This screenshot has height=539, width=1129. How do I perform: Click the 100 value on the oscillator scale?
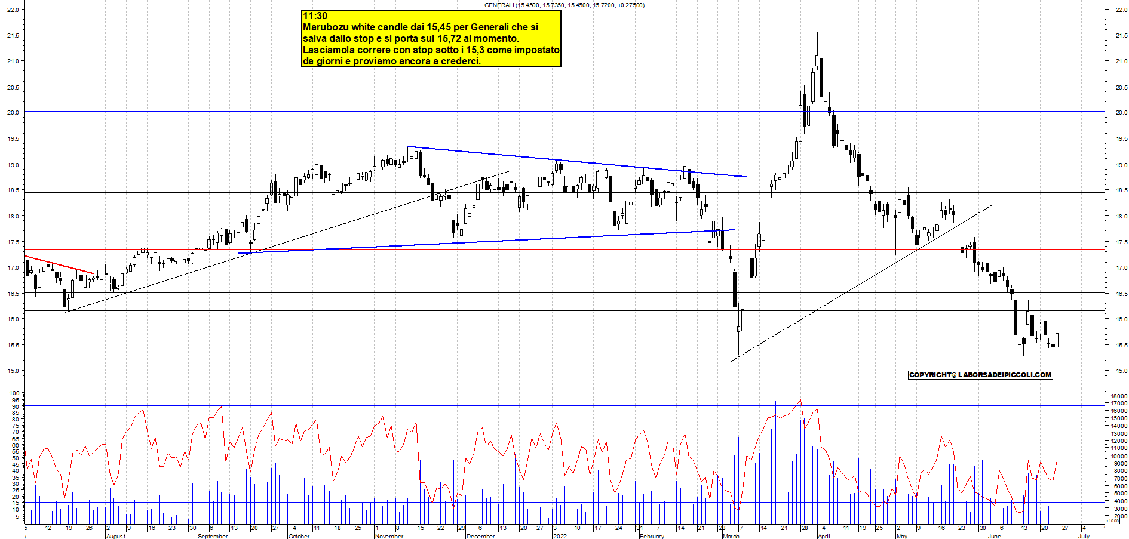click(x=14, y=393)
